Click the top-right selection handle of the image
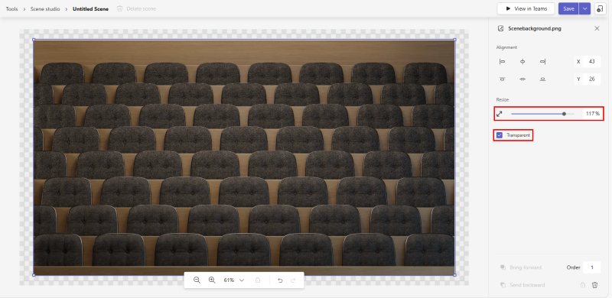This screenshot has width=612, height=298. coord(454,40)
